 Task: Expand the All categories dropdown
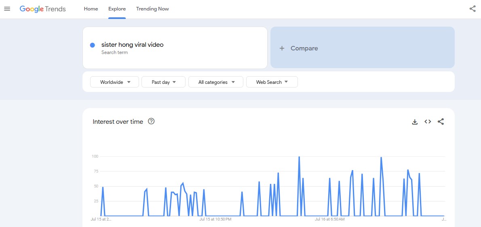tap(216, 82)
